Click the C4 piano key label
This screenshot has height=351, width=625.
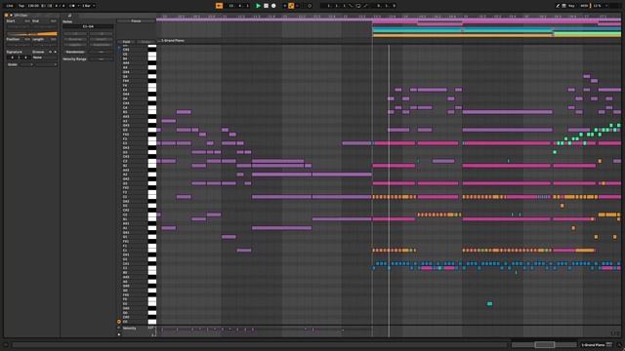click(125, 107)
